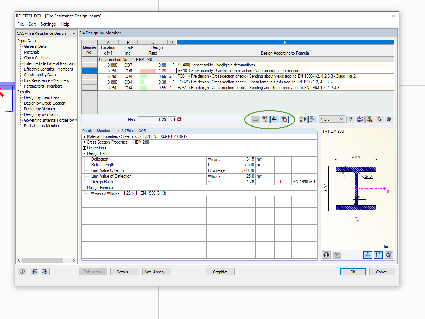Viewport: 425px width, 319px height.
Task: Open the help icon at bottom left
Action: click(x=23, y=272)
